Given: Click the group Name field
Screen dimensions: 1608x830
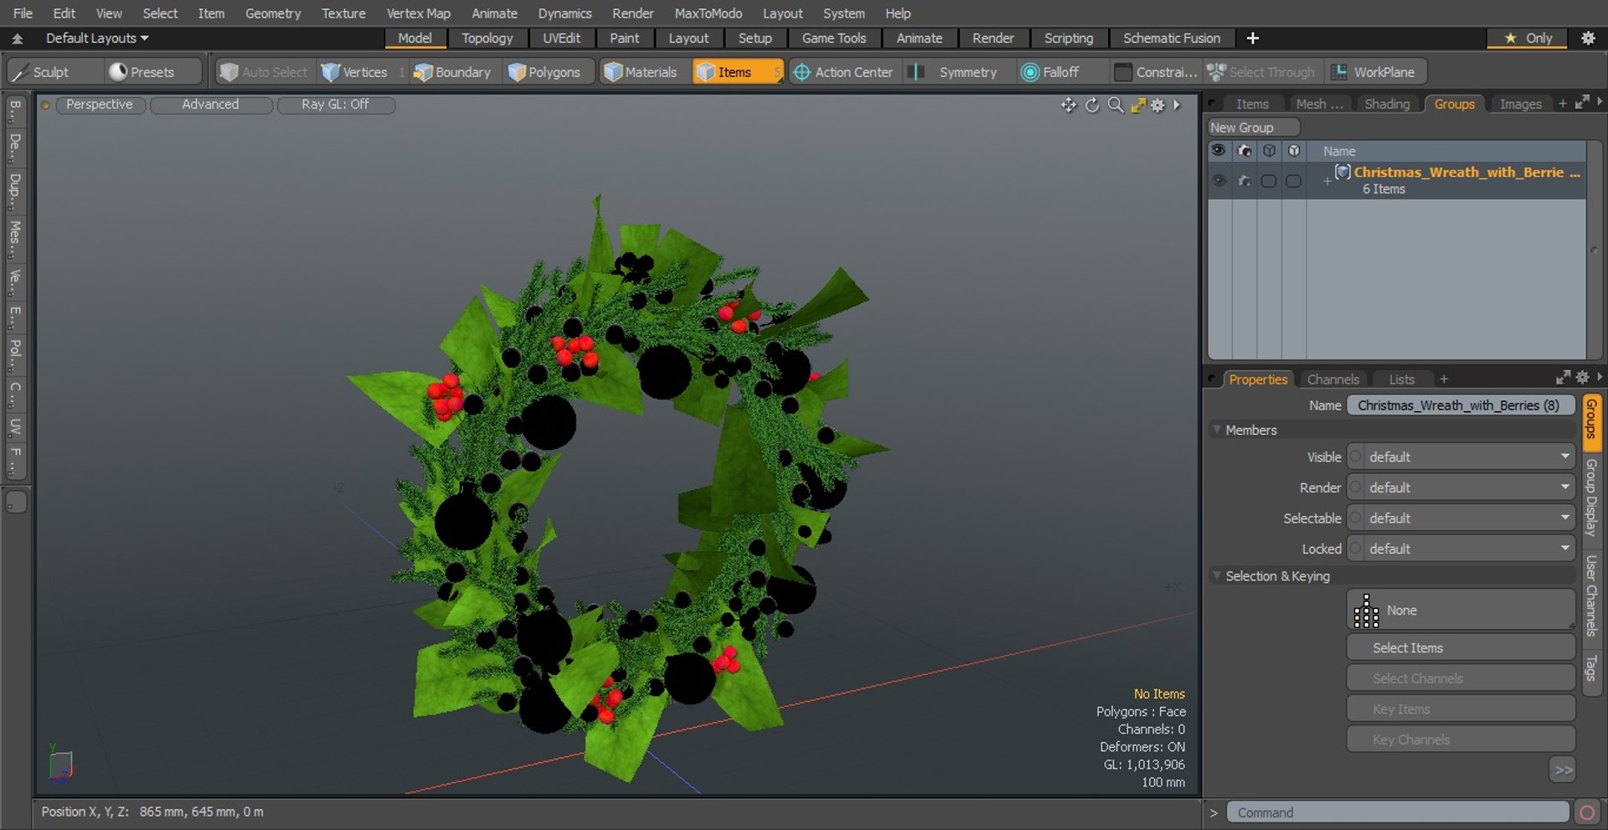Looking at the screenshot, I should [x=1461, y=405].
